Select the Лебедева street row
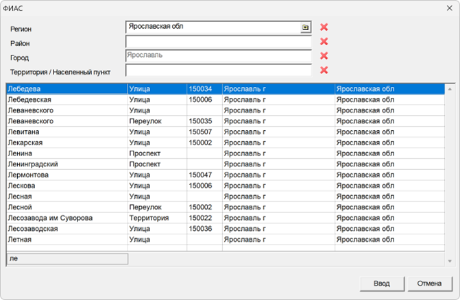This screenshot has width=460, height=300. 66,89
